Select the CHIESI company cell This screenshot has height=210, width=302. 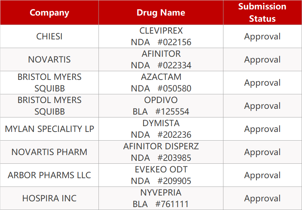(x=49, y=37)
